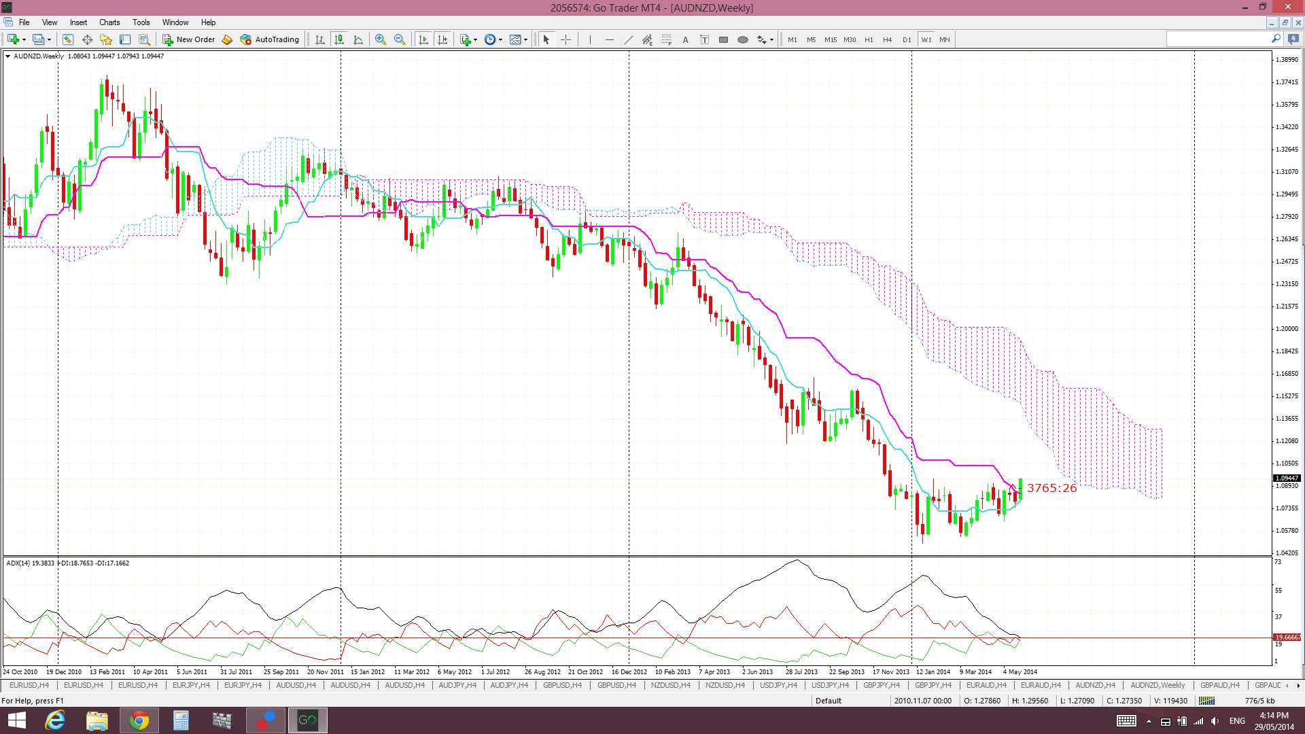Switch to the AUDNZD,H4 chart tab
This screenshot has height=734, width=1305.
click(1095, 685)
